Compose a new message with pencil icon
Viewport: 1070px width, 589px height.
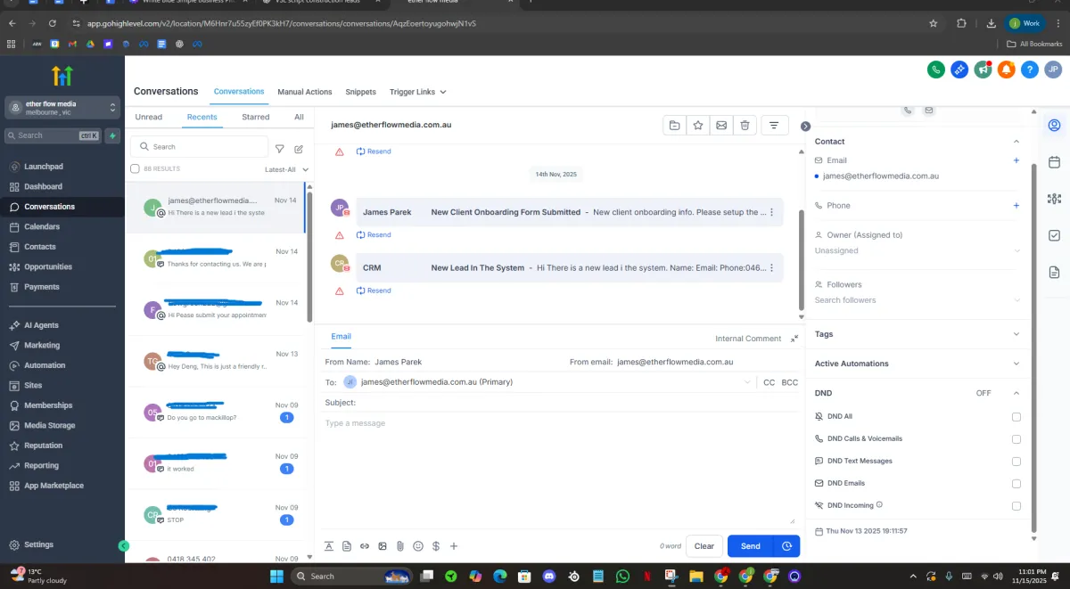(x=299, y=149)
